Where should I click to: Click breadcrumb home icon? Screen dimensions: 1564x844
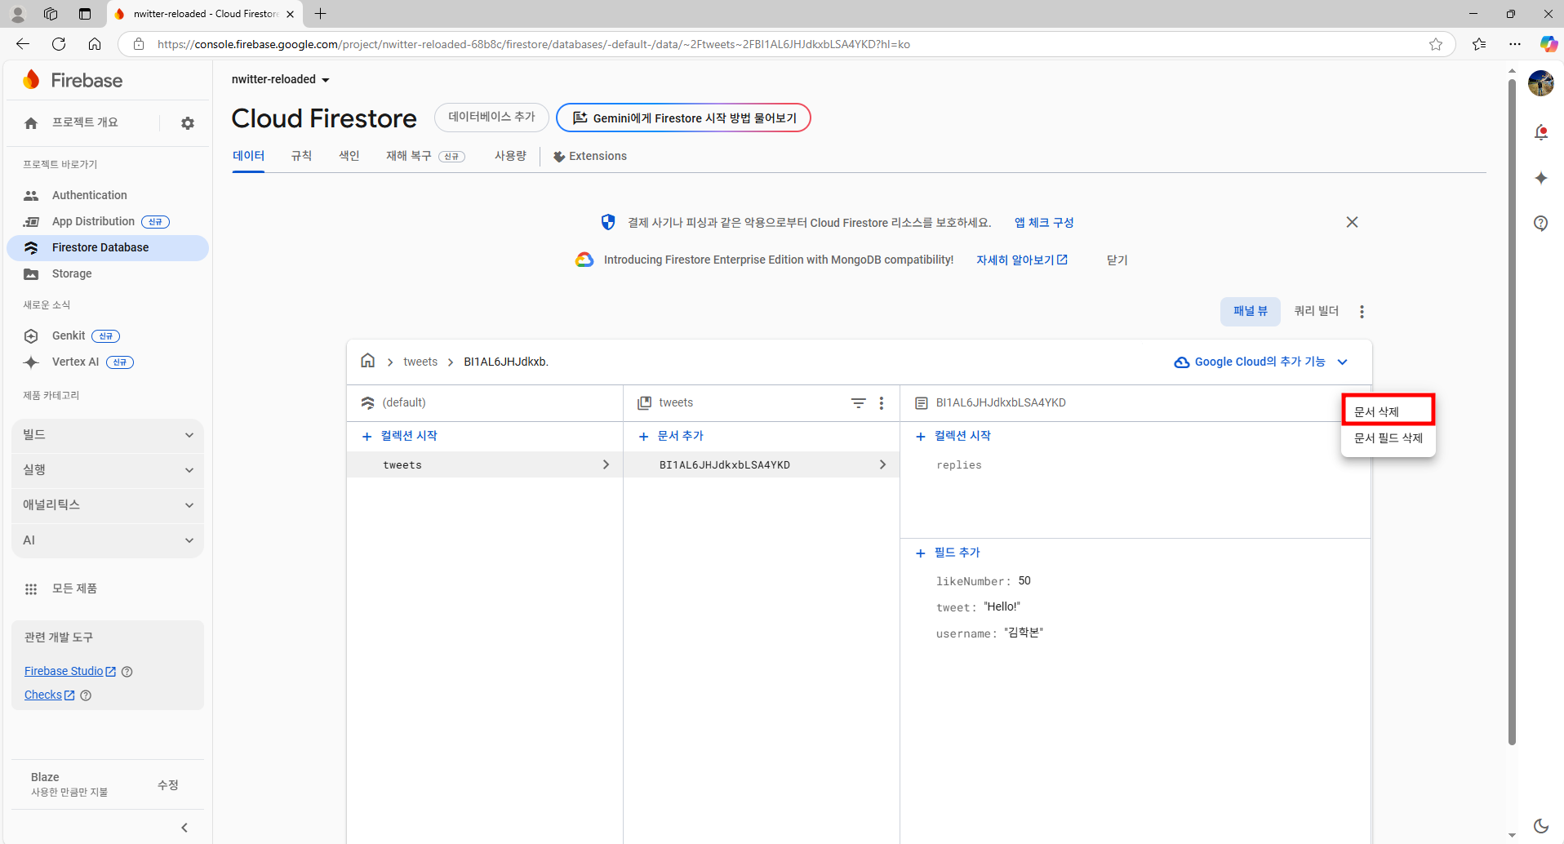(368, 361)
